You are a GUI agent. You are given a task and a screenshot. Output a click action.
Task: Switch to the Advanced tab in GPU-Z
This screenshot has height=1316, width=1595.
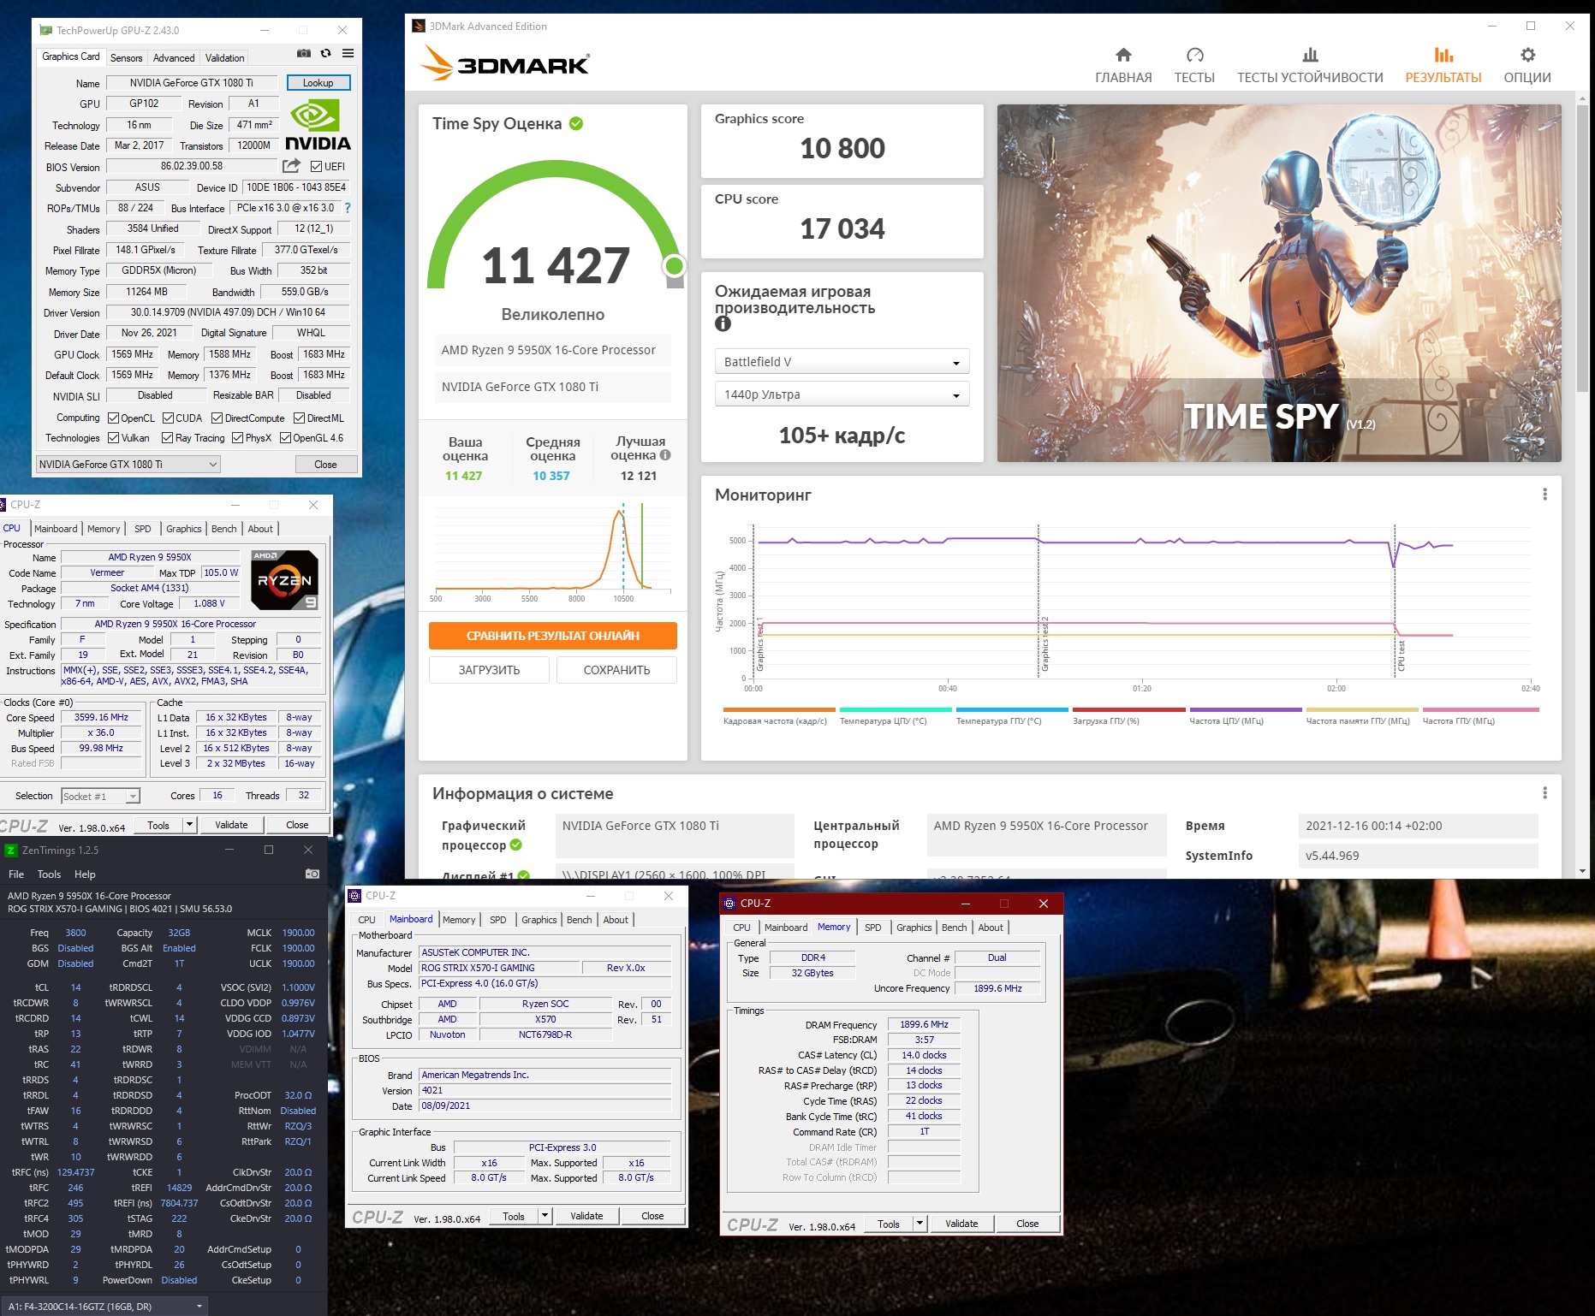[x=174, y=58]
